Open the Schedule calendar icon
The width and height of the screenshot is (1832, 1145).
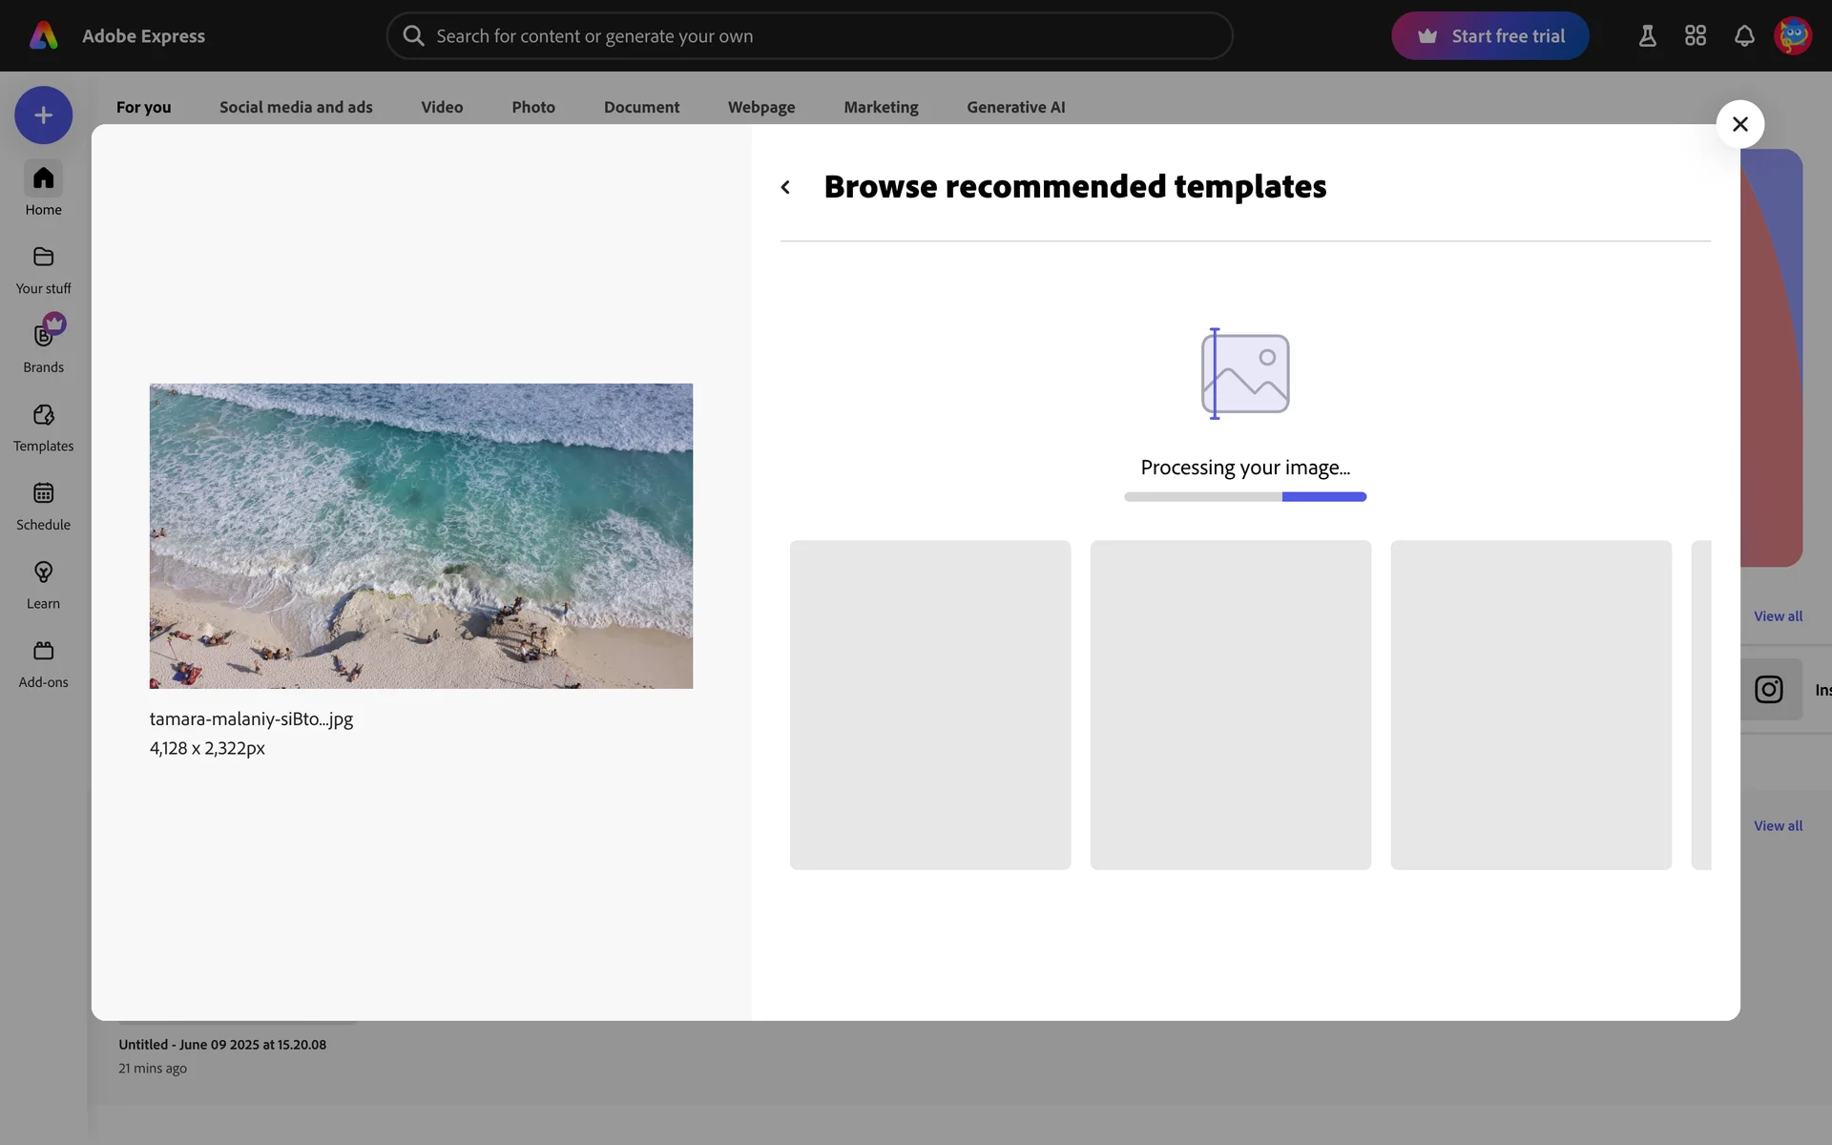tap(43, 506)
